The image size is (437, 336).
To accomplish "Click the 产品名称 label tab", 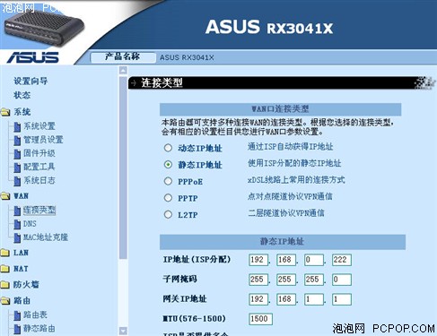I will point(123,57).
